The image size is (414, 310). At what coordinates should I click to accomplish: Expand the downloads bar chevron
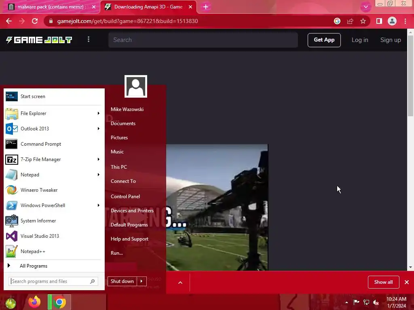(x=180, y=283)
